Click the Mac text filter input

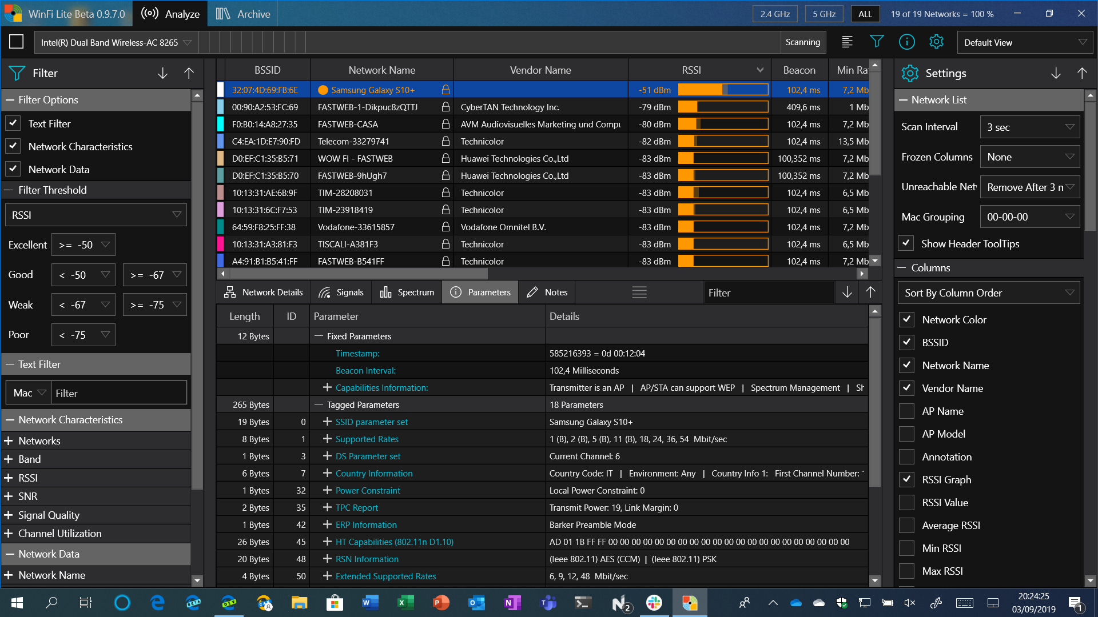pos(119,393)
